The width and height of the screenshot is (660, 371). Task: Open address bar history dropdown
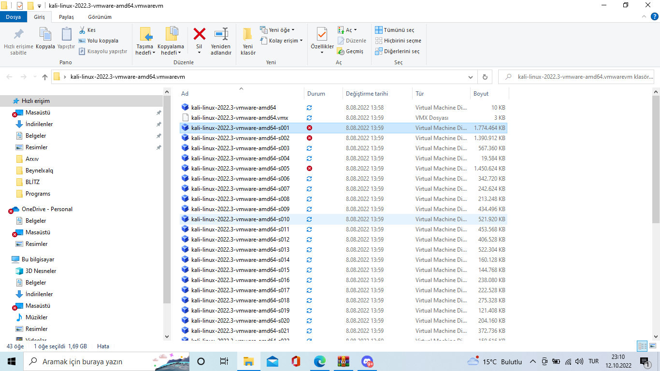tap(471, 77)
